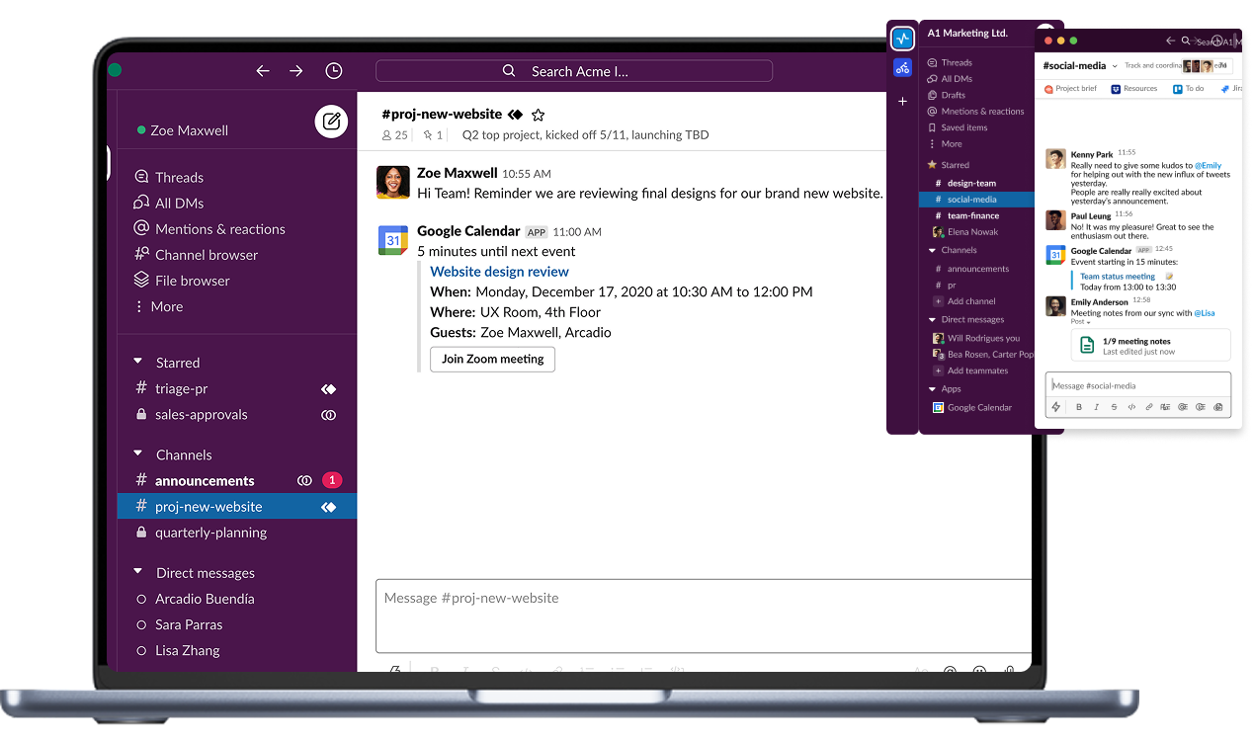Click bold formatting in #social-media composer
The image size is (1253, 741).
1078,407
